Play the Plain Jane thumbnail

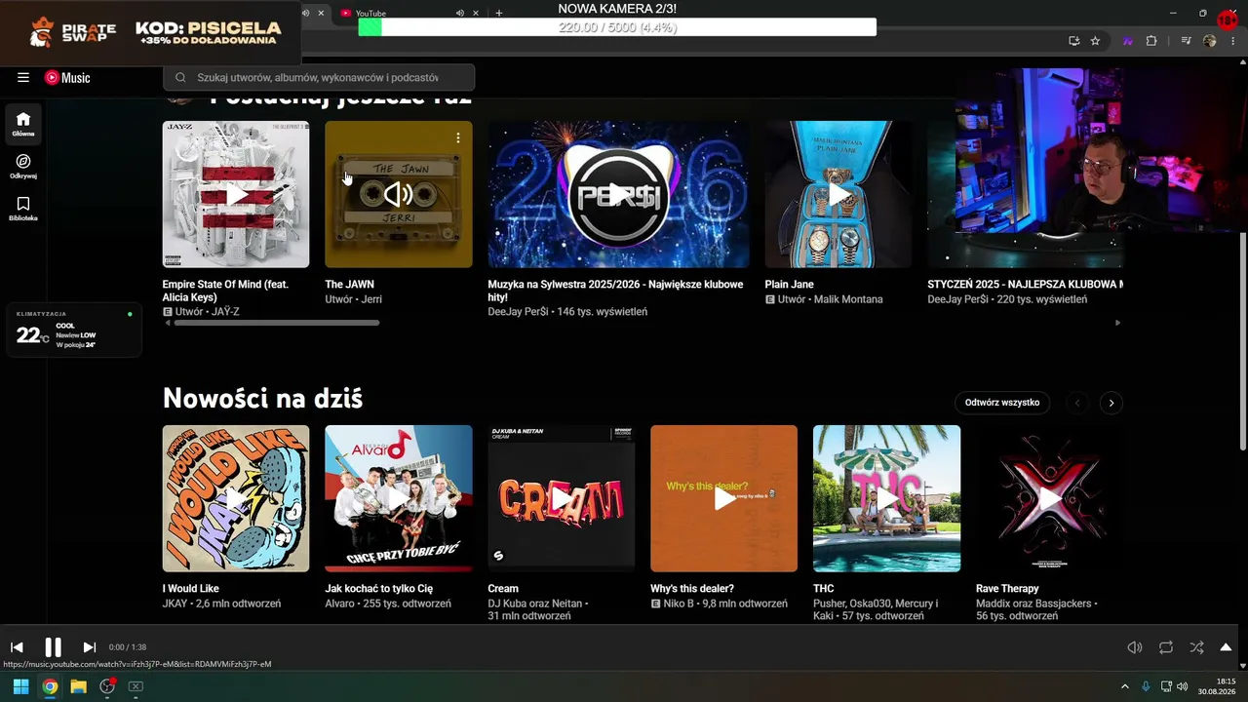[838, 194]
